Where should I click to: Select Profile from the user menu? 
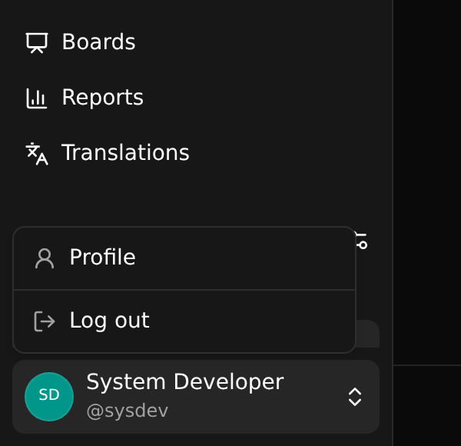[184, 258]
